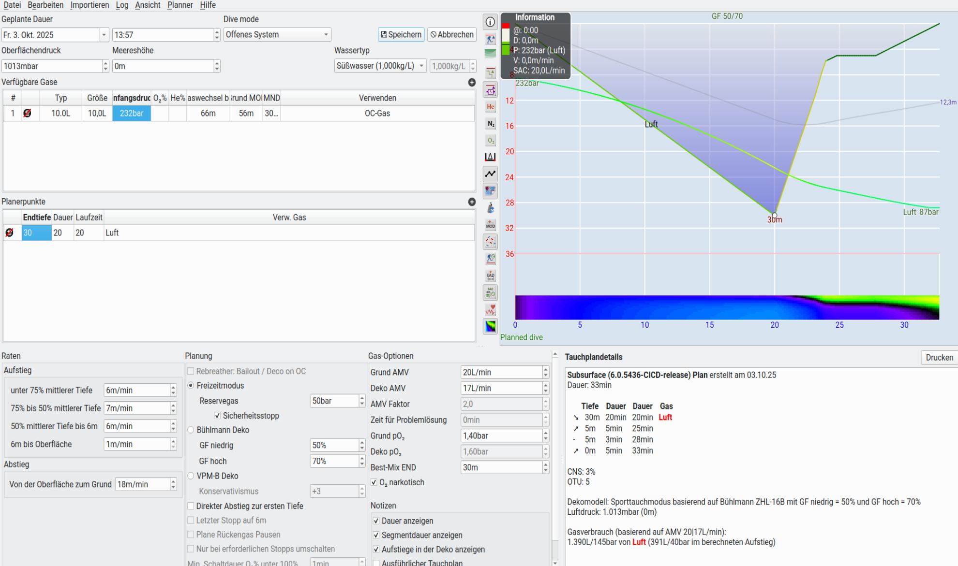This screenshot has width=958, height=566.
Task: Toggle the MOD display icon
Action: [490, 225]
